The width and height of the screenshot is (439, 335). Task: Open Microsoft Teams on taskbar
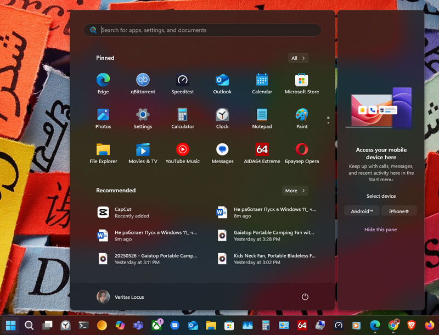tap(138, 326)
